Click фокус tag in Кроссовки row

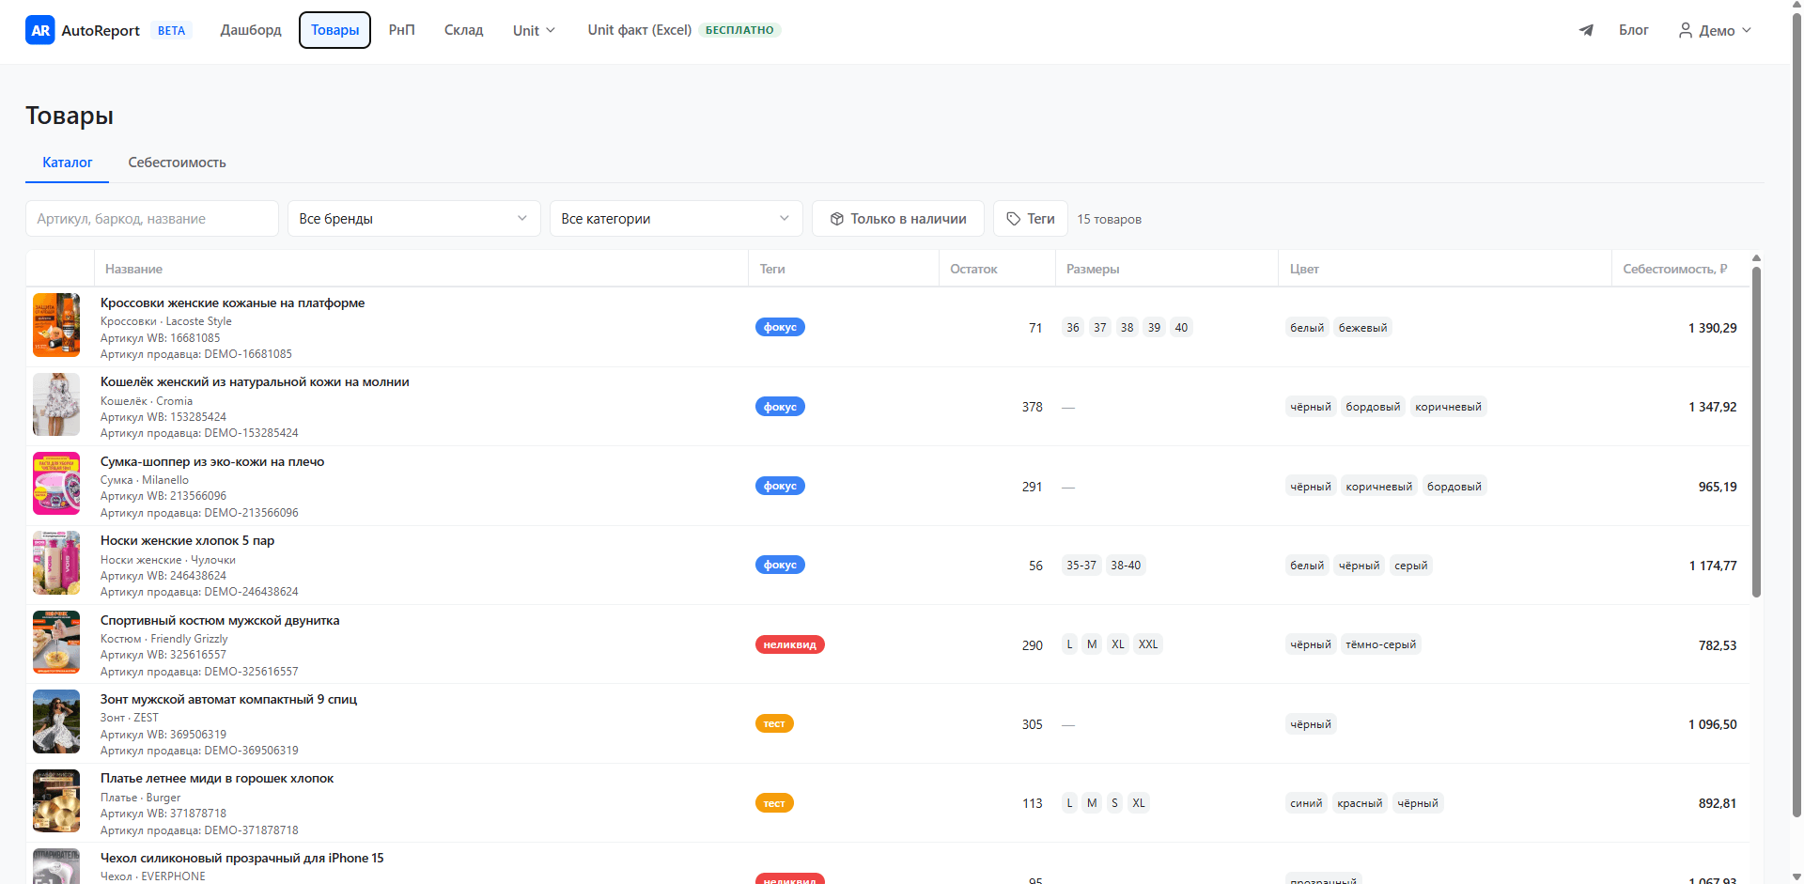780,327
